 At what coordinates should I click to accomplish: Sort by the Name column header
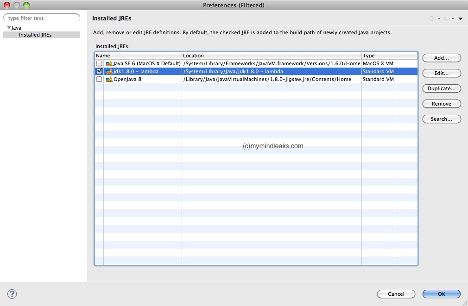139,56
